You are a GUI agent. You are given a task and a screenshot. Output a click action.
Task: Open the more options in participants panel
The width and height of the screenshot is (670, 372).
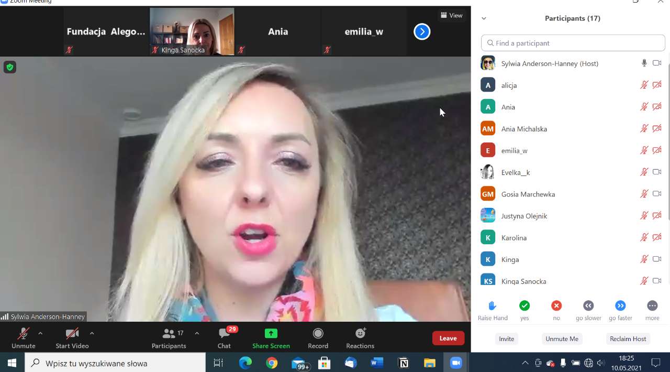pos(652,305)
